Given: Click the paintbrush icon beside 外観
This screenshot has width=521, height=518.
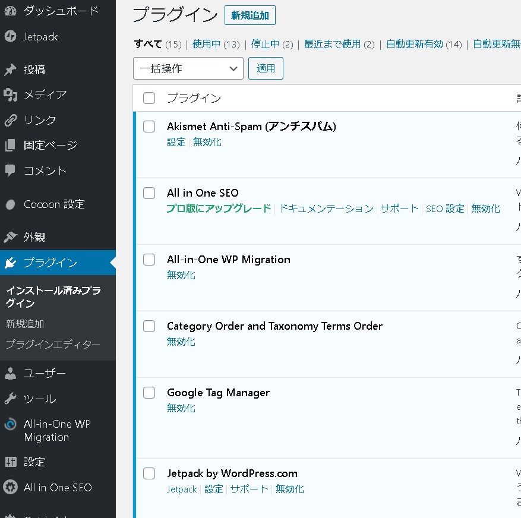Looking at the screenshot, I should pyautogui.click(x=10, y=237).
